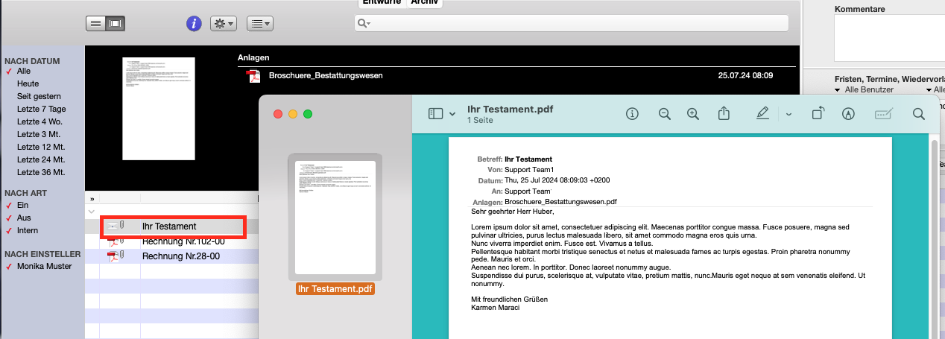This screenshot has width=945, height=339.
Task: Open attachment Broschuere_Bestattungswesen
Action: pyautogui.click(x=326, y=75)
